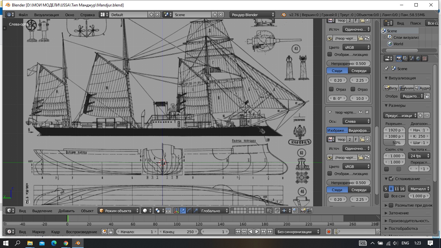Open the Файл menu
Image resolution: width=441 pixels, height=248 pixels.
pos(23,15)
